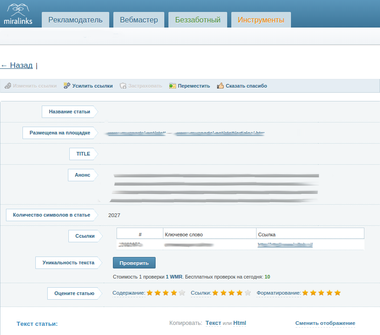This screenshot has width=380, height=335.
Task: Copy article as Html
Action: (x=240, y=323)
